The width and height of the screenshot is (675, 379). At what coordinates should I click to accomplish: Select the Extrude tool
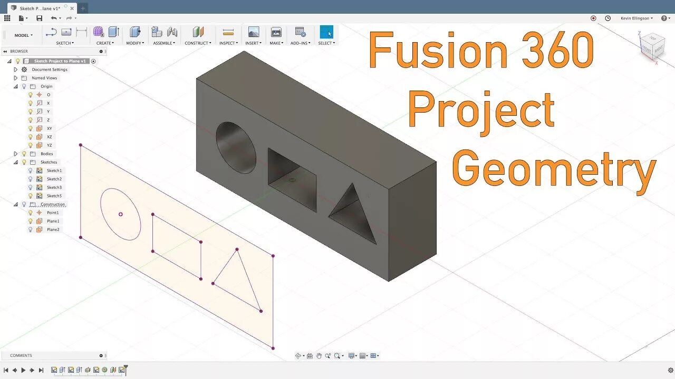pos(114,32)
